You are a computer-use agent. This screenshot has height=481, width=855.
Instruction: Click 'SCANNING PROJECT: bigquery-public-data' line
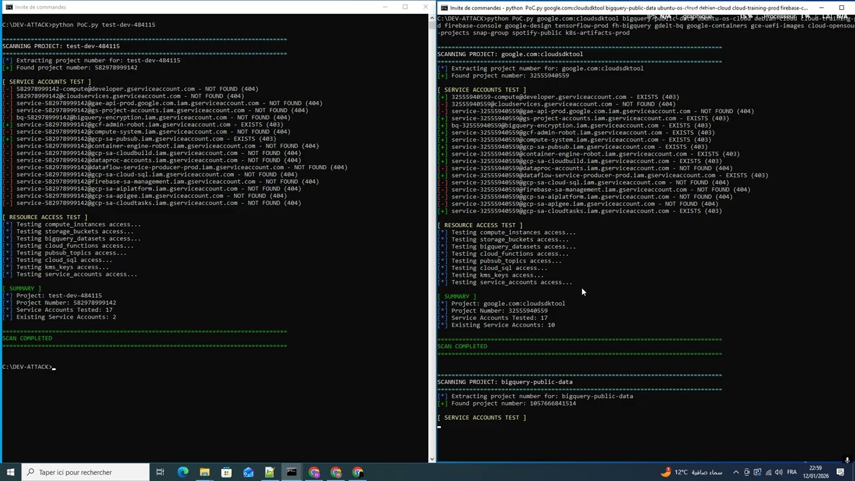(505, 382)
